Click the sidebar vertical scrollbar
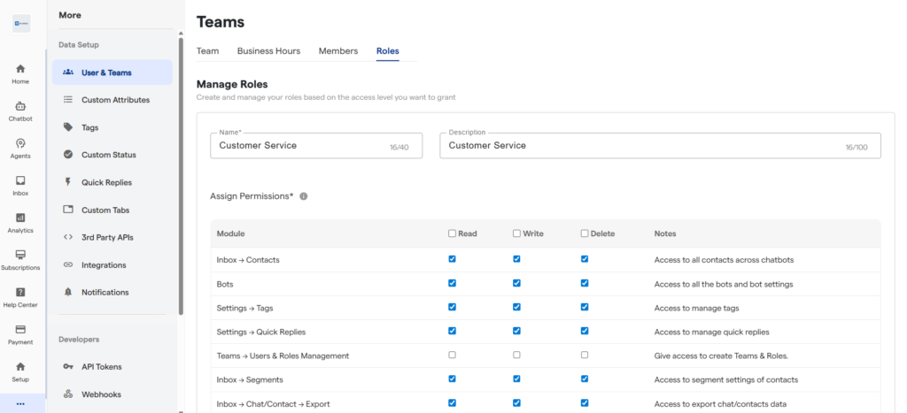The image size is (907, 413). coord(182,177)
